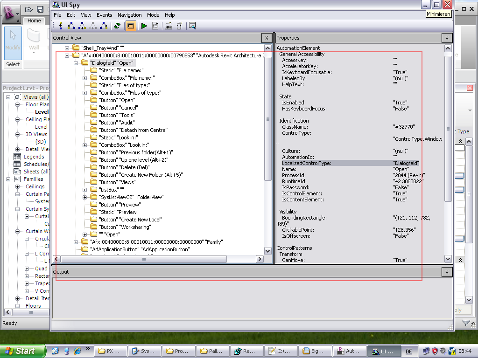Expand the ComboBox 'Files of type' node
This screenshot has height=358, width=478.
84,93
